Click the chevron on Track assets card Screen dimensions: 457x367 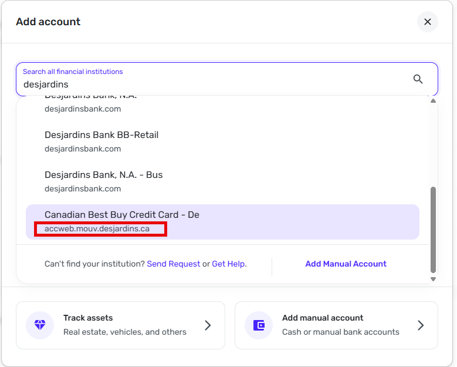pyautogui.click(x=208, y=325)
